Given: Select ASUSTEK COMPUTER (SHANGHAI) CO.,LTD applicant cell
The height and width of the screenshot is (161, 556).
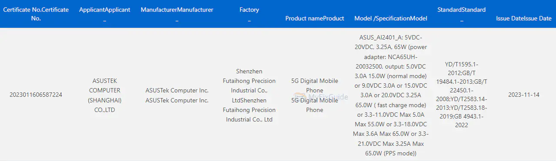Looking at the screenshot, I should pyautogui.click(x=104, y=95).
